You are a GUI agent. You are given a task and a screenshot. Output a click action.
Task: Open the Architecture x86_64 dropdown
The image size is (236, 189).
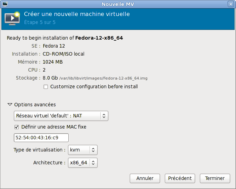[x=83, y=163]
